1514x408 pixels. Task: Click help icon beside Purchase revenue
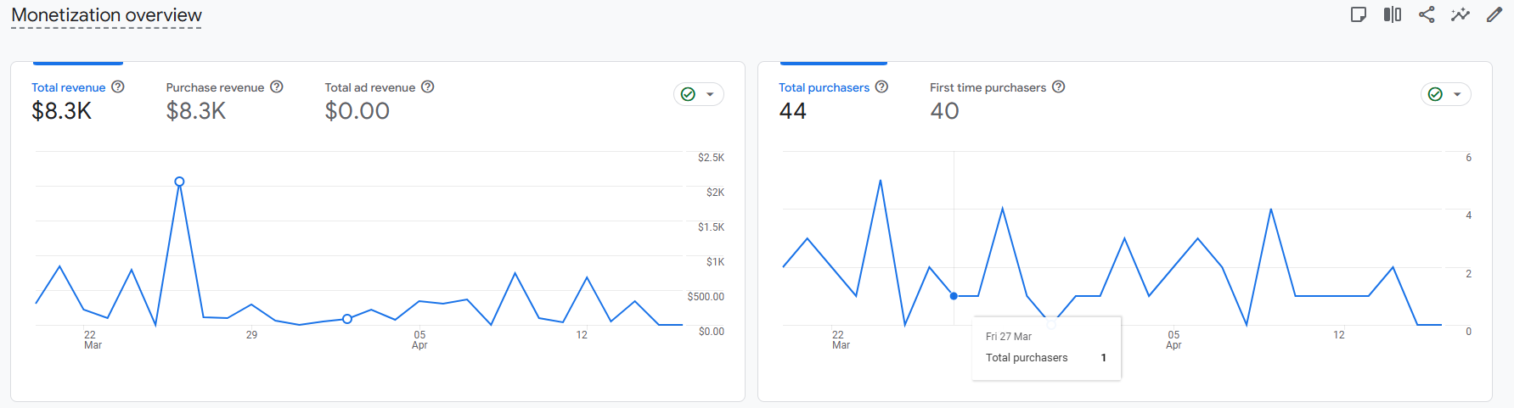(x=277, y=87)
